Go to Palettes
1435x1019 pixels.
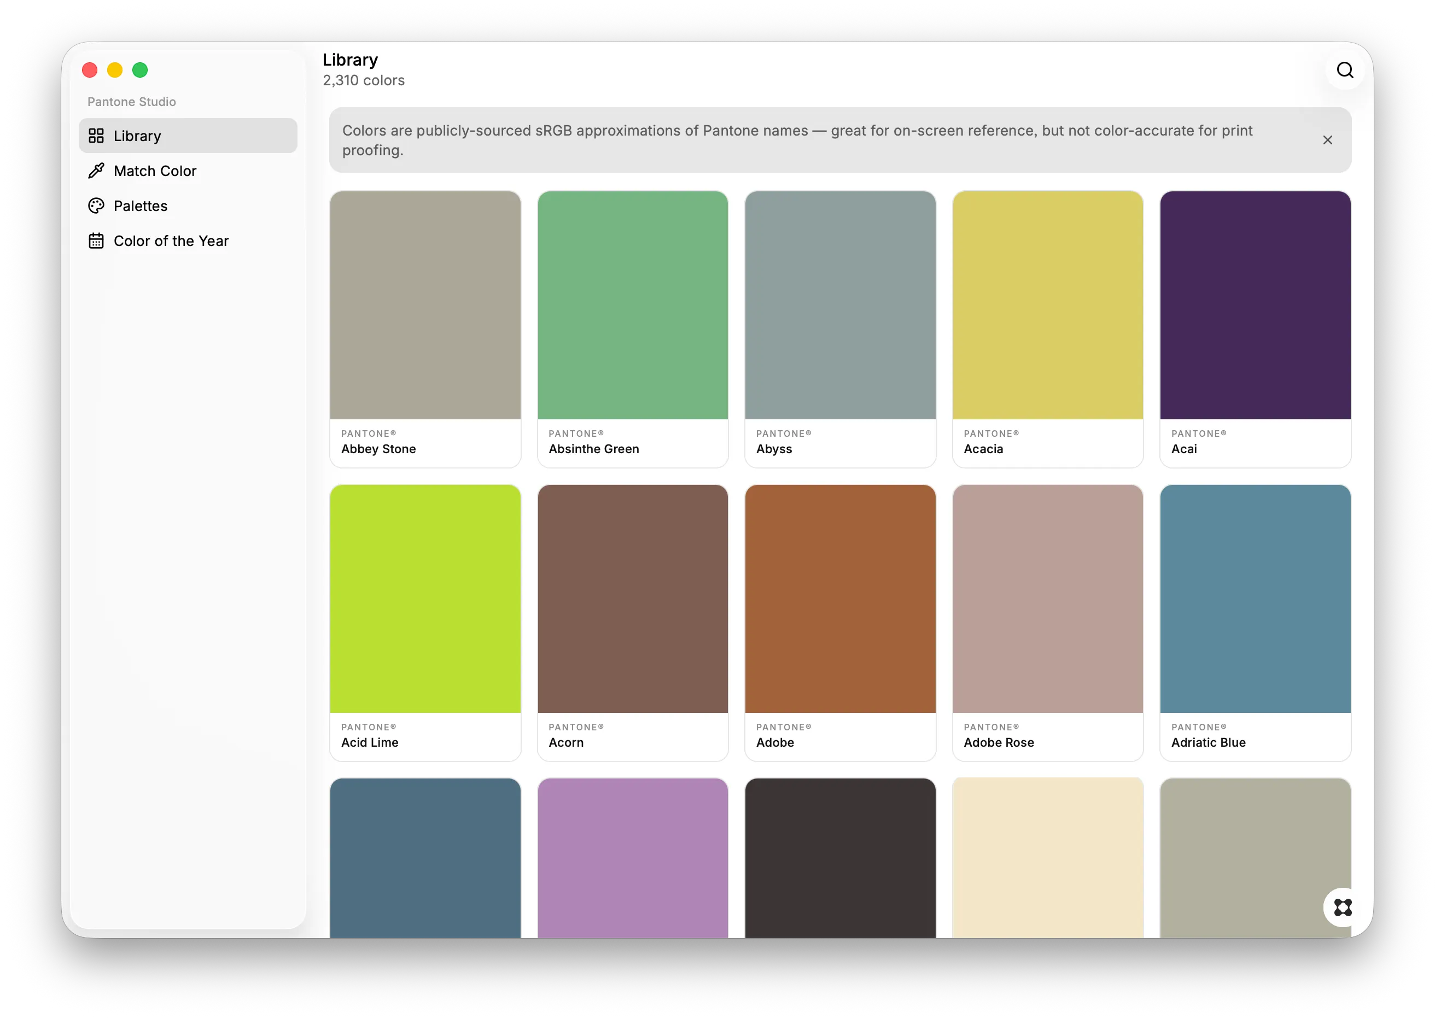pyautogui.click(x=188, y=206)
